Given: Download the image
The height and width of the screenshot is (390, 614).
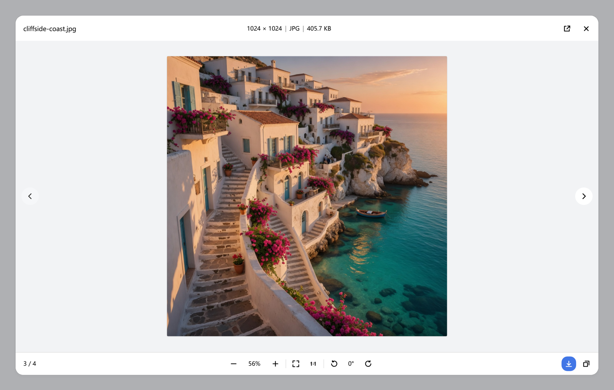Looking at the screenshot, I should pyautogui.click(x=568, y=364).
